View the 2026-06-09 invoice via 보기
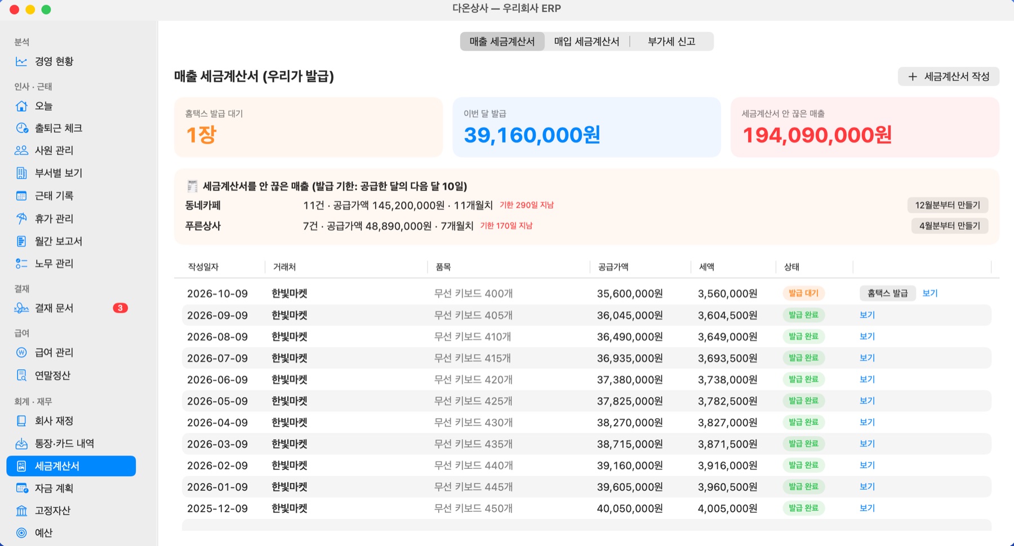The width and height of the screenshot is (1014, 546). tap(867, 379)
